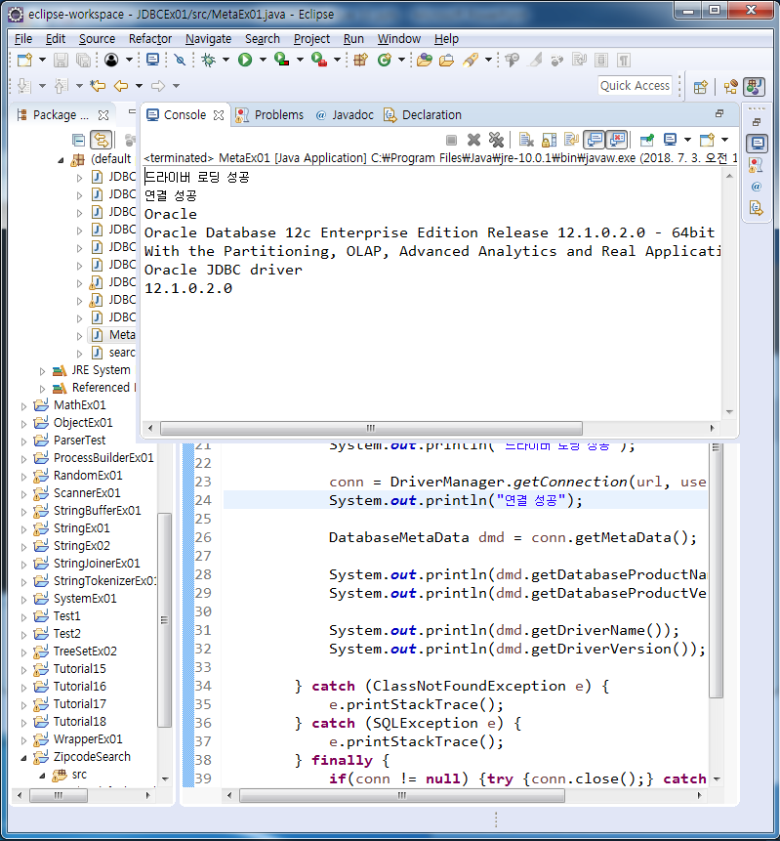Click the Open Type icon

pyautogui.click(x=425, y=61)
